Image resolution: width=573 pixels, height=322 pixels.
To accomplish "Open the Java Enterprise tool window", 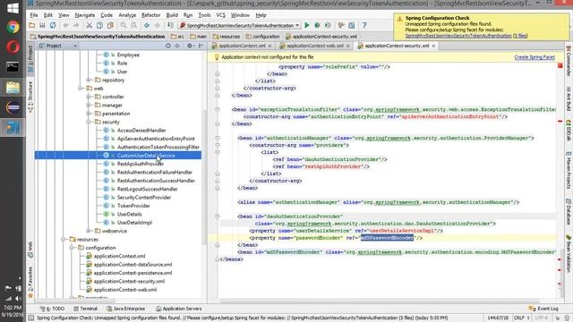I will coord(125,309).
